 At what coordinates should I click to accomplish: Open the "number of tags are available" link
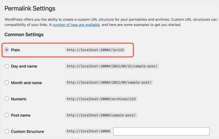pos(76,25)
